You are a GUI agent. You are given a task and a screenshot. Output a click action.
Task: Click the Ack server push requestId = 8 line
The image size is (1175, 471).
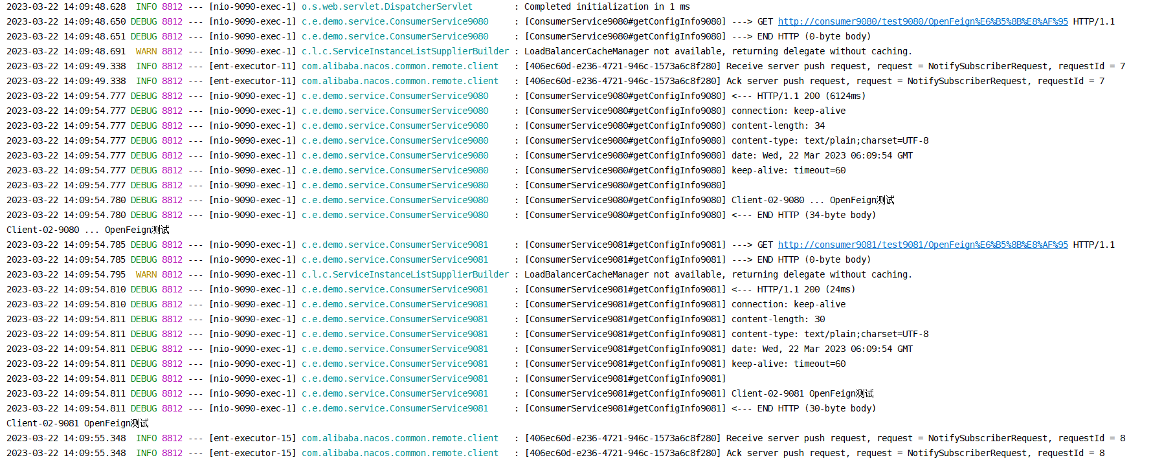tap(555, 453)
